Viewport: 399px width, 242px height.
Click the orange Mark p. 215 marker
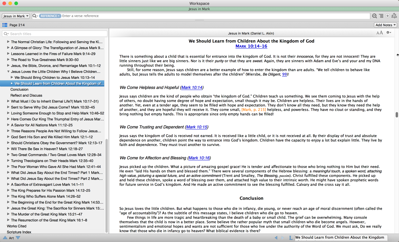pos(254,110)
